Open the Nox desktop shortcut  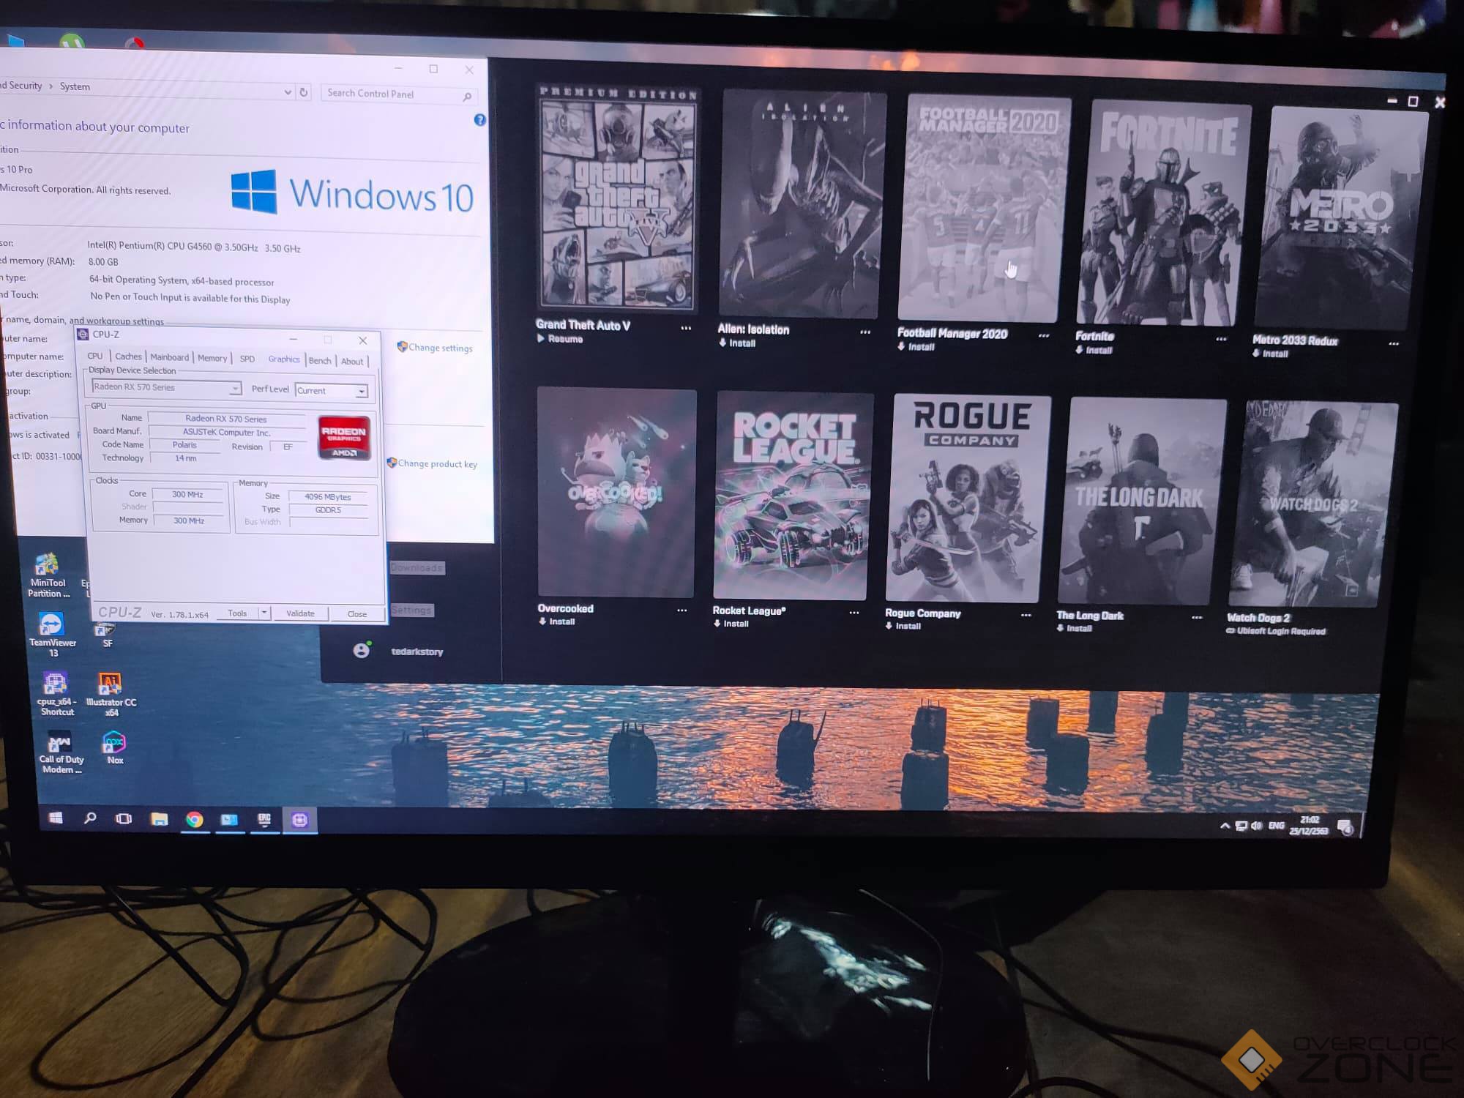pyautogui.click(x=114, y=742)
